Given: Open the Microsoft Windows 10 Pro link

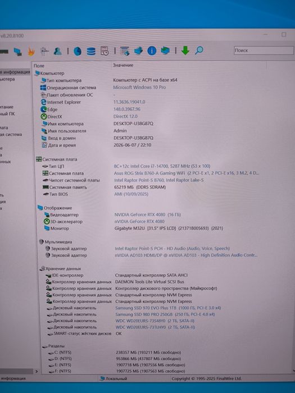Looking at the screenshot, I should 139,87.
